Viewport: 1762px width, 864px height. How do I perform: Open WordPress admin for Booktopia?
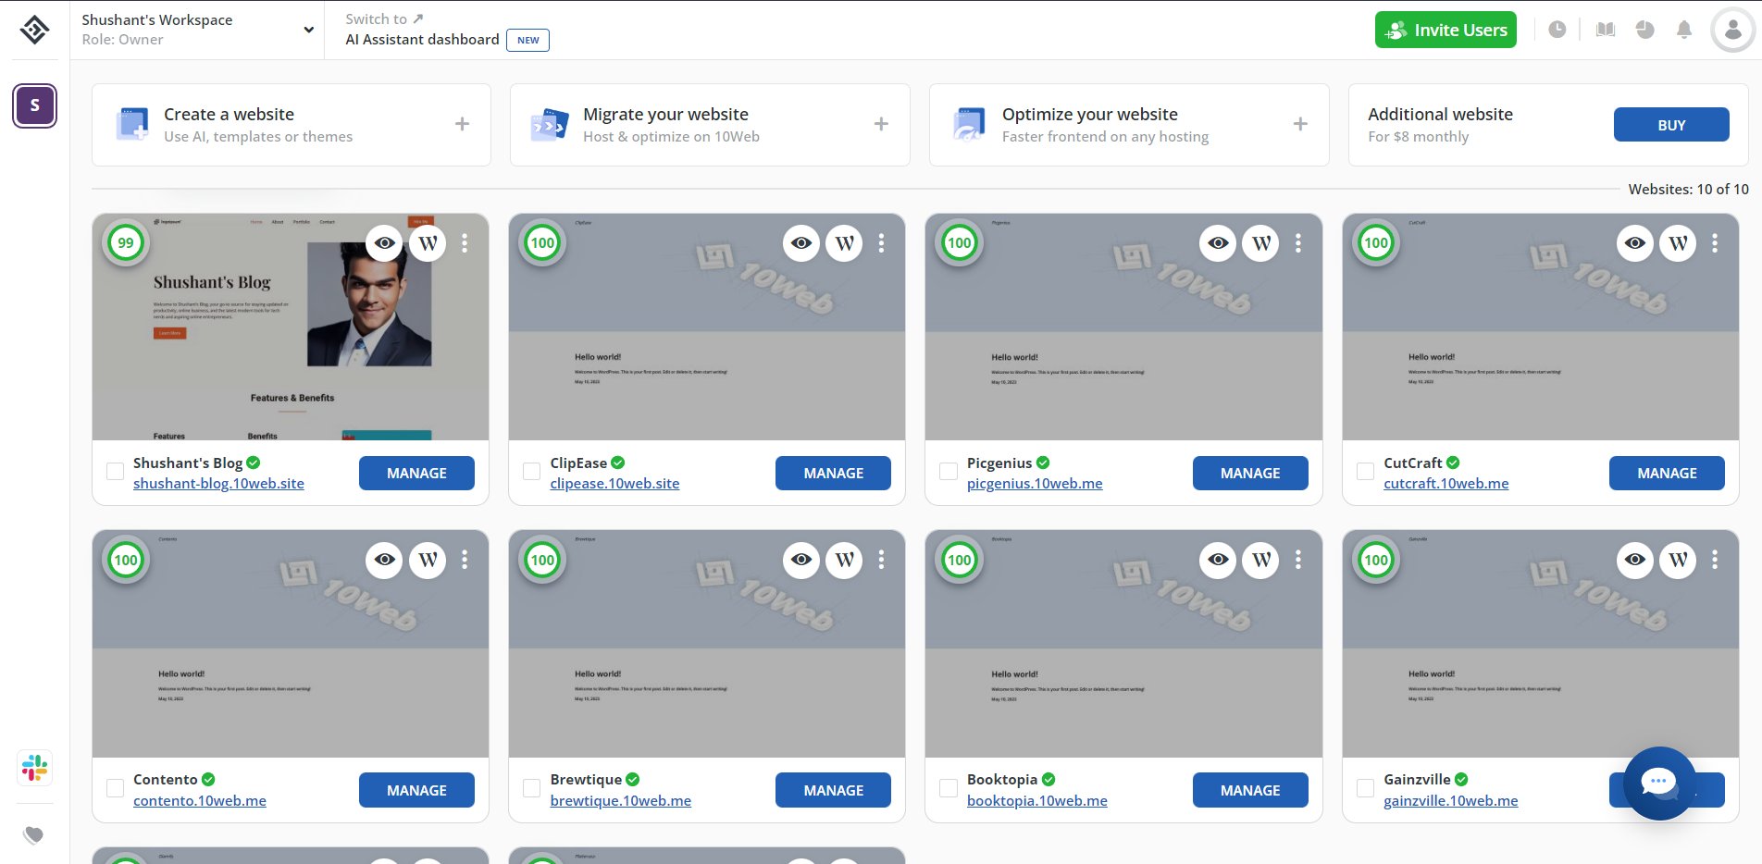[x=1260, y=560]
